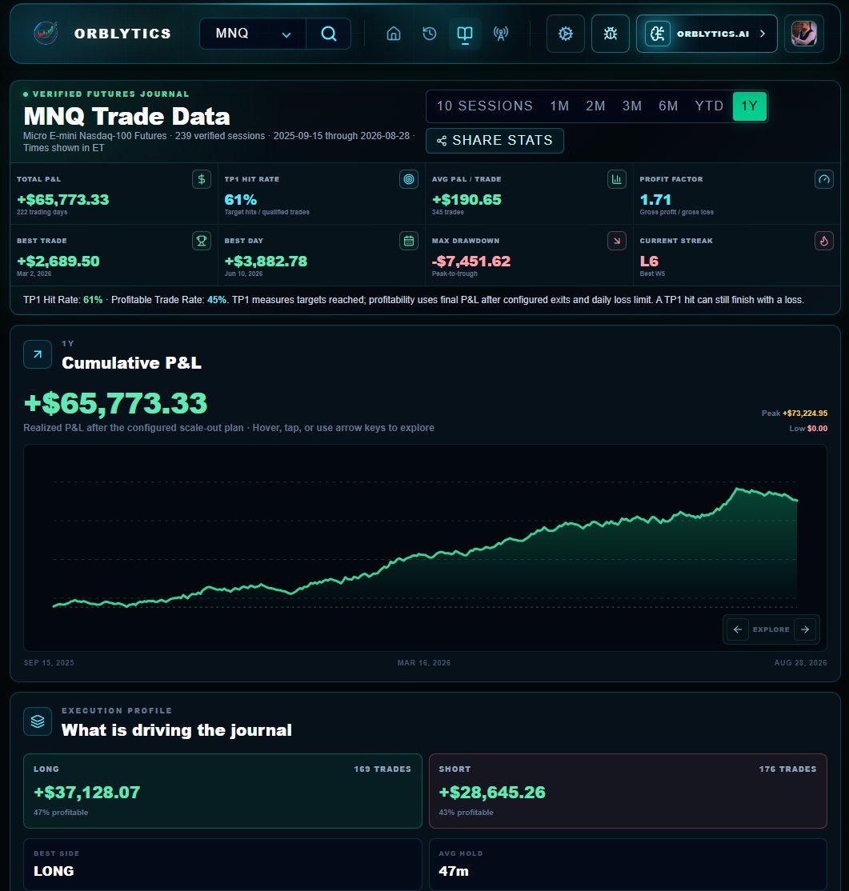Click the -$7,451.62 max drawdown value
The width and height of the screenshot is (849, 891).
pyautogui.click(x=471, y=262)
